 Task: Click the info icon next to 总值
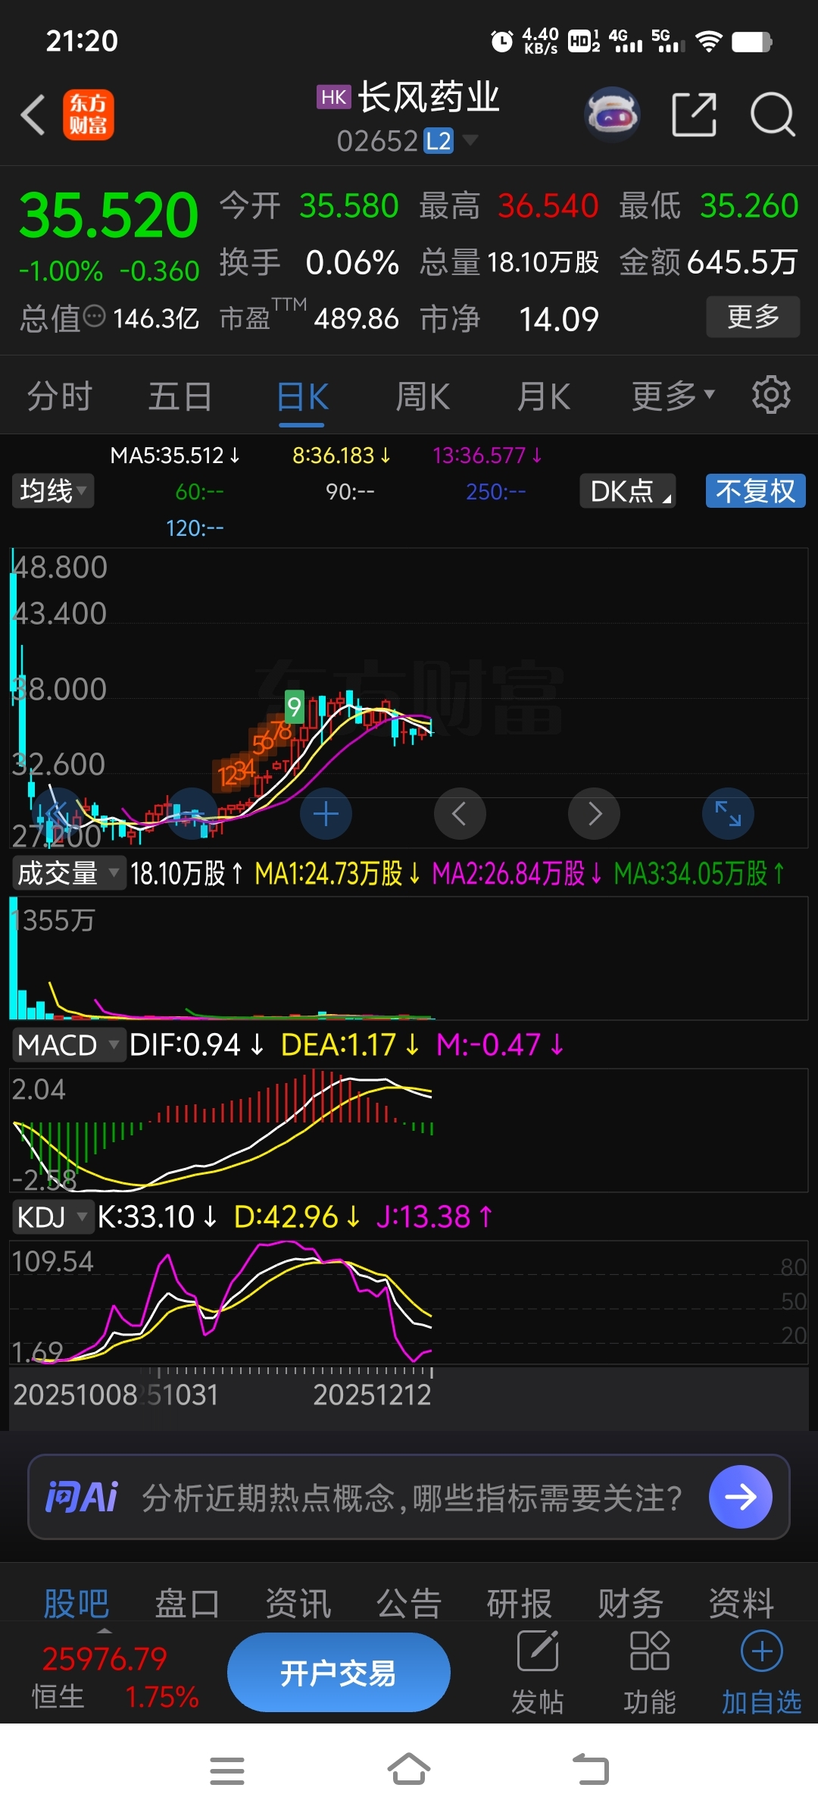(x=94, y=317)
